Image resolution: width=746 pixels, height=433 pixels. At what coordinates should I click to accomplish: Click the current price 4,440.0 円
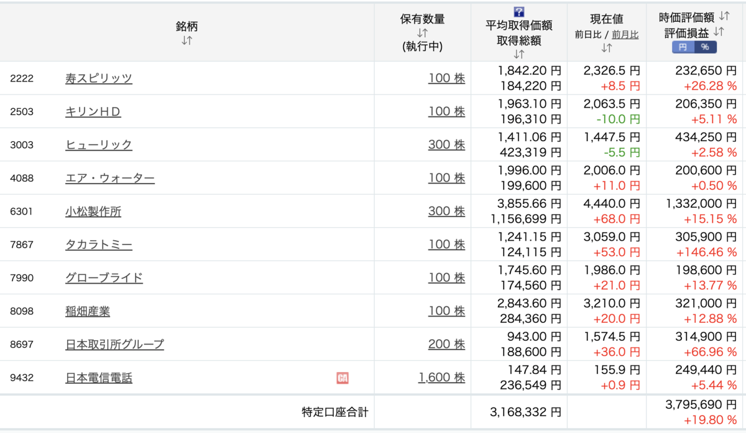coord(612,203)
